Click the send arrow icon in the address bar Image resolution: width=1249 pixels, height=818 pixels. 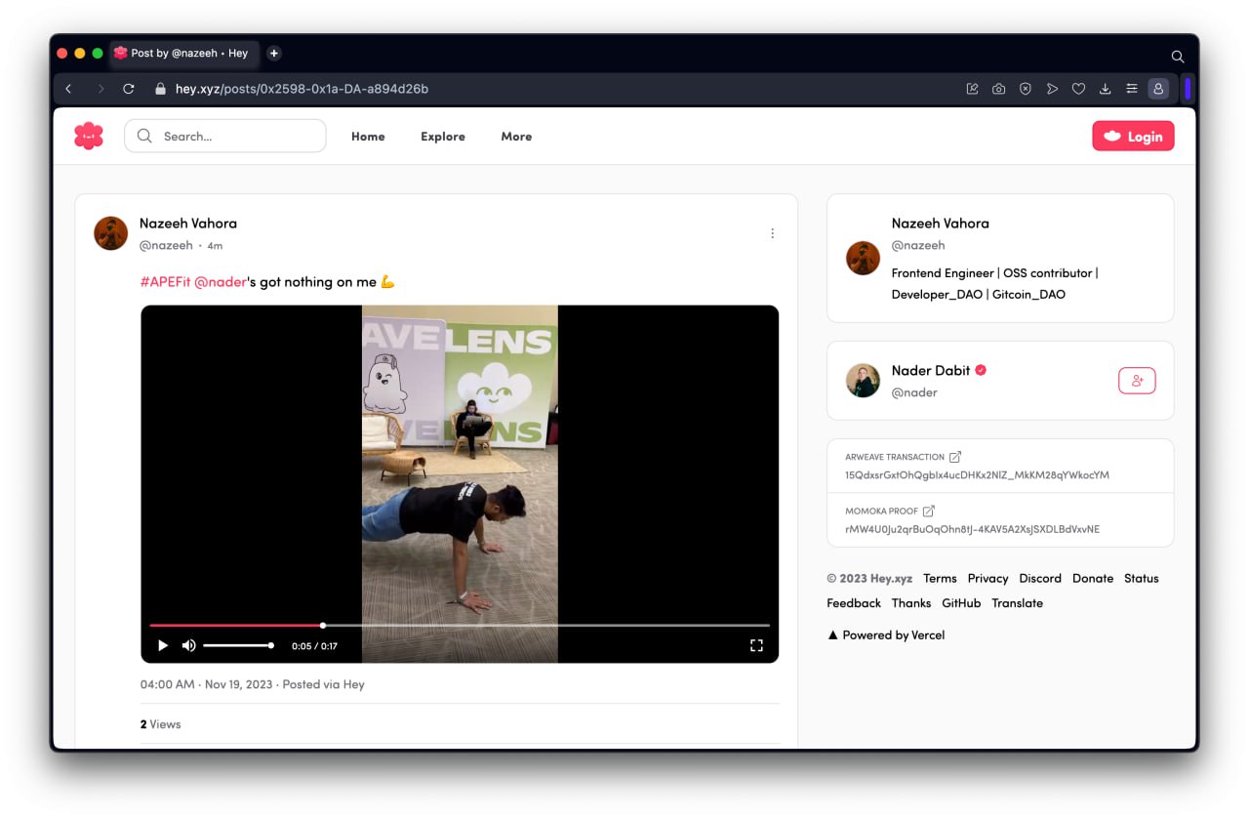point(1052,89)
